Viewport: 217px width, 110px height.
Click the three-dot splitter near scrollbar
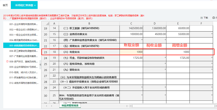127,106
